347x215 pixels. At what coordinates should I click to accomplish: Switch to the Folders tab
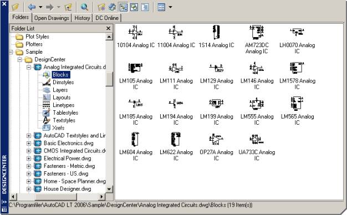pos(21,17)
